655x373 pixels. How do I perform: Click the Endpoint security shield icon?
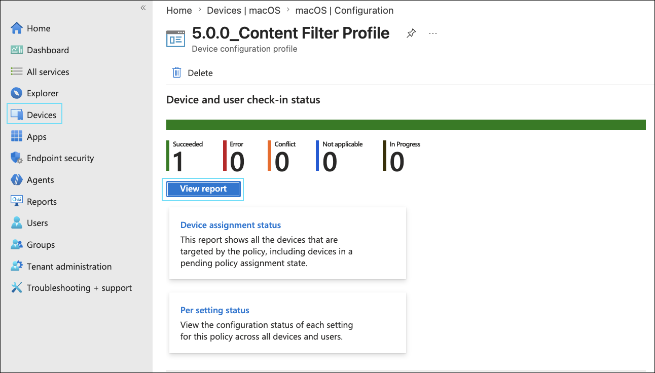pyautogui.click(x=17, y=158)
